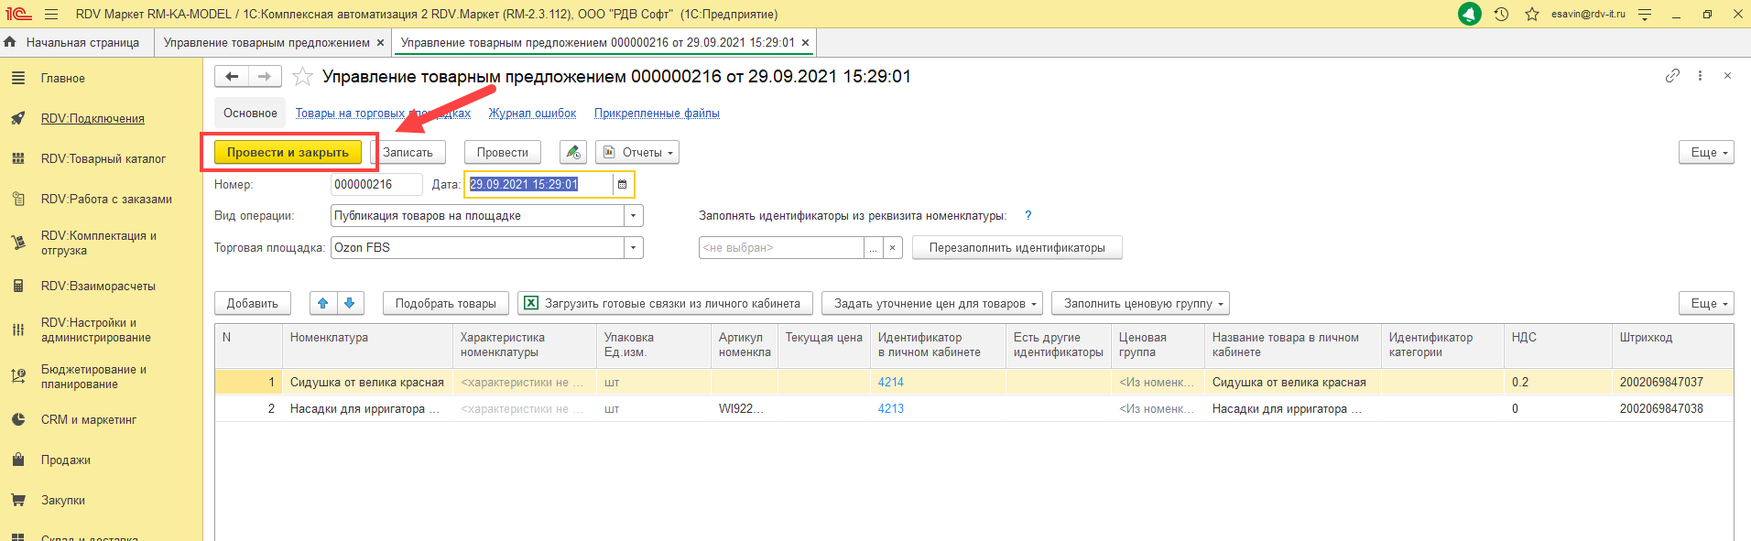This screenshot has width=1751, height=541.
Task: Click Провести и закрыть button
Action: click(x=288, y=153)
